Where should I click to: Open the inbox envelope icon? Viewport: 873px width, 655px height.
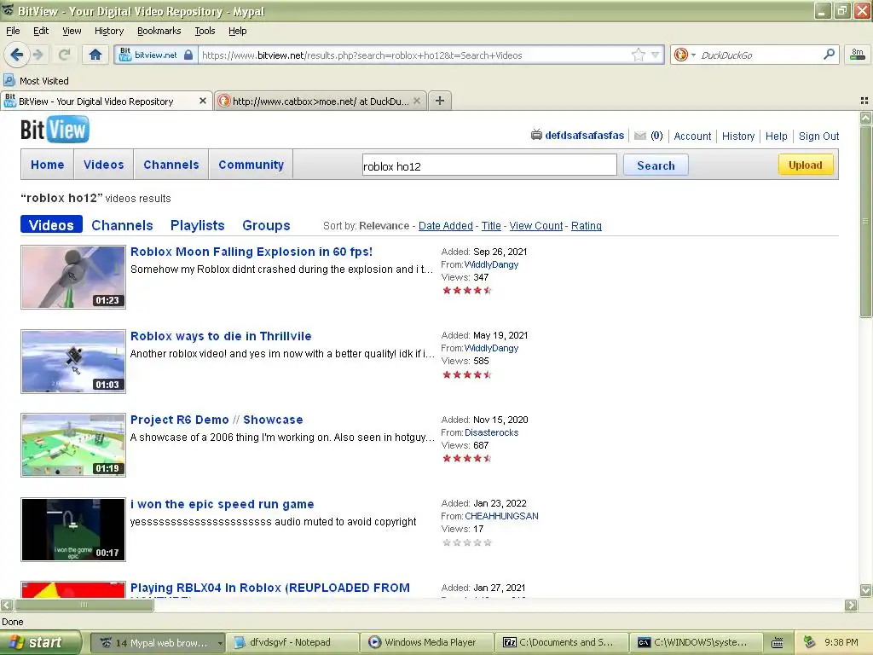point(640,136)
